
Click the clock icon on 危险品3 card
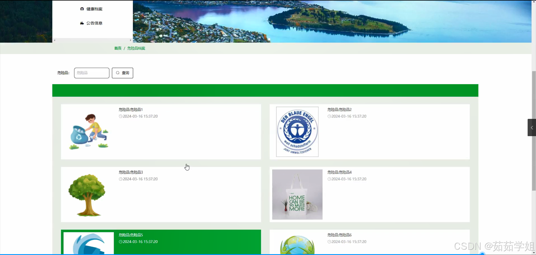(121, 179)
